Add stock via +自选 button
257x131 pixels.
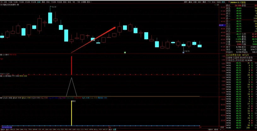click(219, 2)
